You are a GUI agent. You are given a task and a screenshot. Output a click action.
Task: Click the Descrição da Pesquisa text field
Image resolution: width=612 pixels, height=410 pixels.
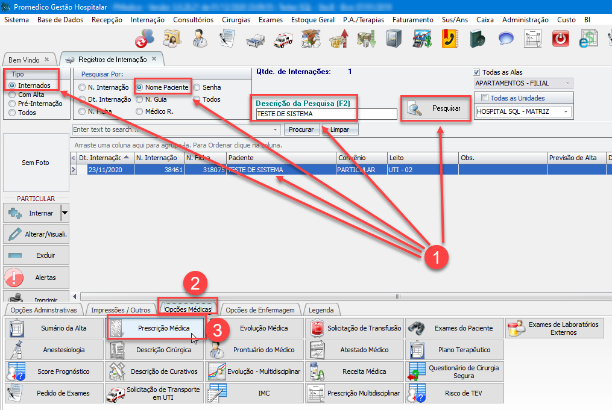[x=326, y=114]
